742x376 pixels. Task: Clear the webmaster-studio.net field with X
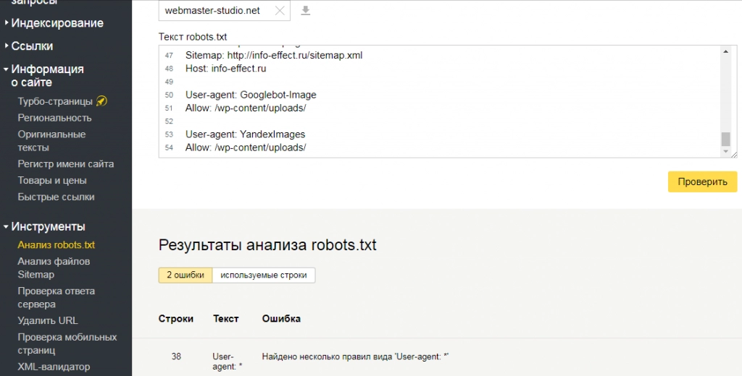(x=280, y=11)
